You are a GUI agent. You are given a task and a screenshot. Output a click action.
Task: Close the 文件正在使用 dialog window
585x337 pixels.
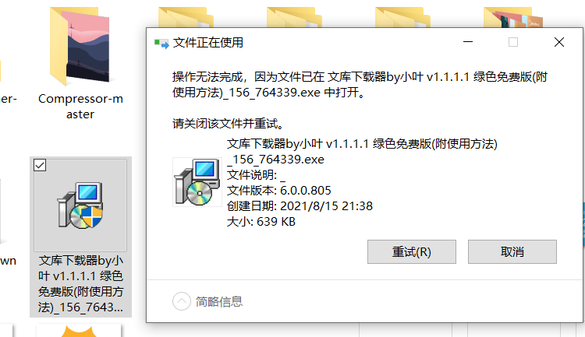tap(559, 42)
